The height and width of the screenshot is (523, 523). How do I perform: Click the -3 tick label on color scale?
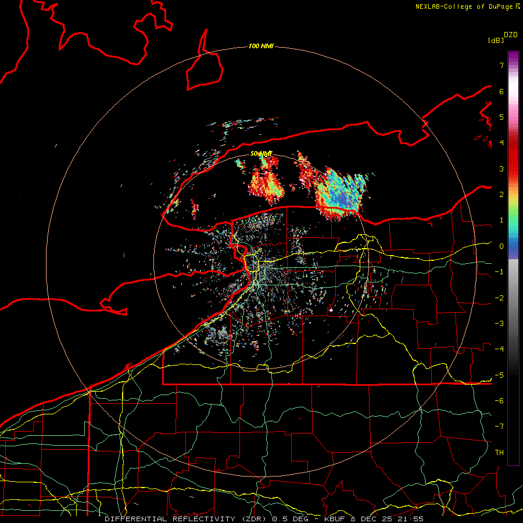499,324
